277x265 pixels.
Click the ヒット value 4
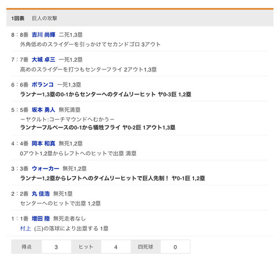click(x=116, y=247)
